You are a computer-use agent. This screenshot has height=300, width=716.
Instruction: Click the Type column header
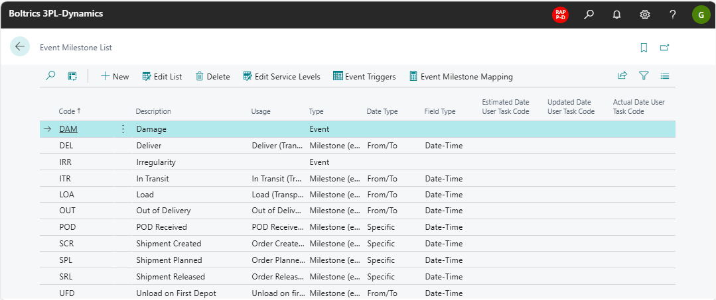coord(316,111)
